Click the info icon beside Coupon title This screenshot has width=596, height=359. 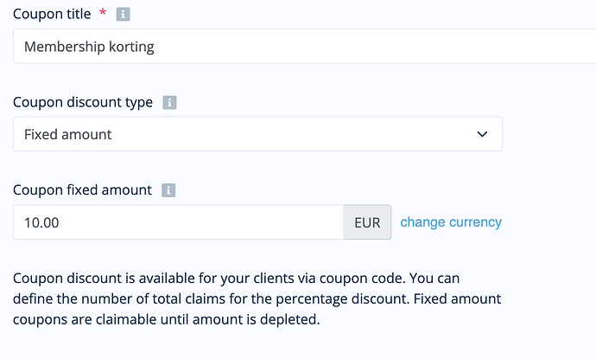pos(123,15)
